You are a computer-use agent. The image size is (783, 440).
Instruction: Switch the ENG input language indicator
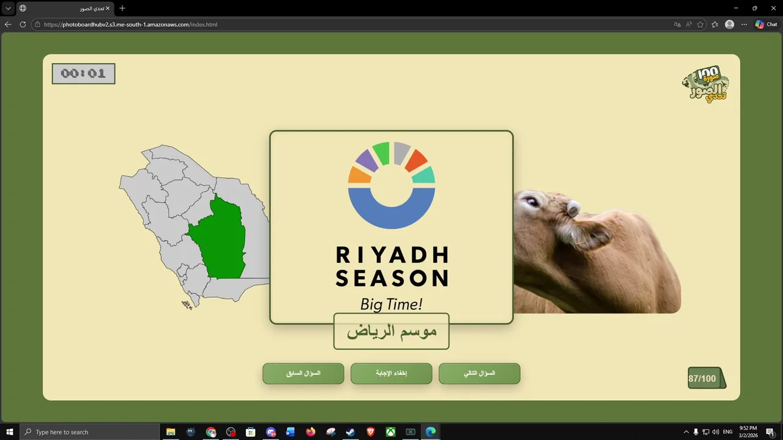pos(728,432)
